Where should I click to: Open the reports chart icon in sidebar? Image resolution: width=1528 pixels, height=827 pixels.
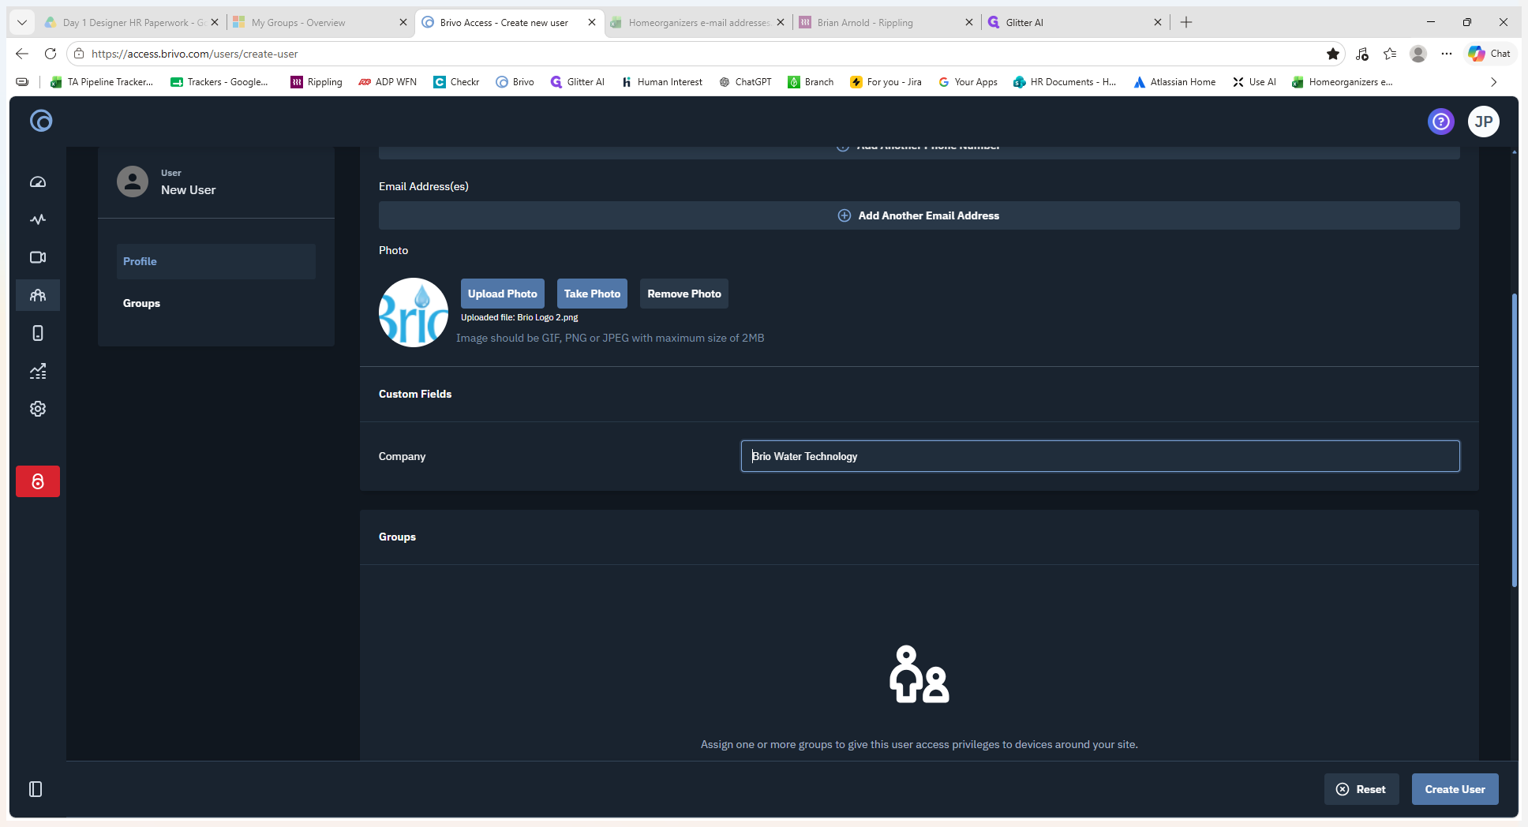click(x=38, y=371)
